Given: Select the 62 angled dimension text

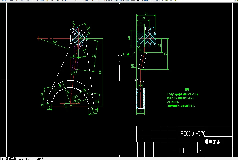Looking at the screenshot, I should click(89, 28).
